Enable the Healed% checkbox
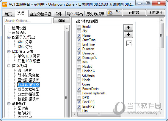The height and width of the screenshot is (121, 168). point(79,71)
